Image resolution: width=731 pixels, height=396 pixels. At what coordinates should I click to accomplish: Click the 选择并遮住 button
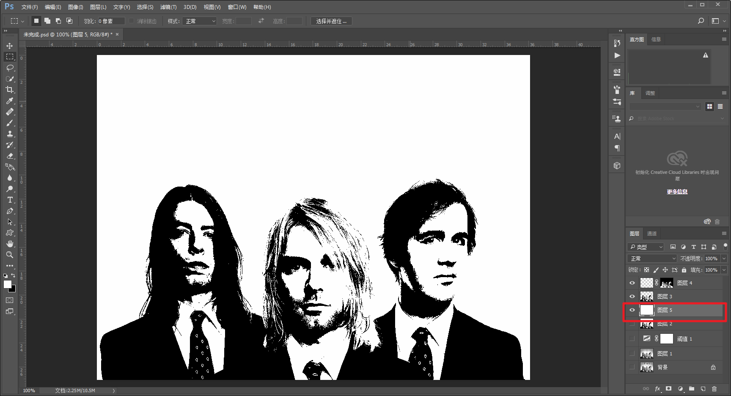click(331, 21)
